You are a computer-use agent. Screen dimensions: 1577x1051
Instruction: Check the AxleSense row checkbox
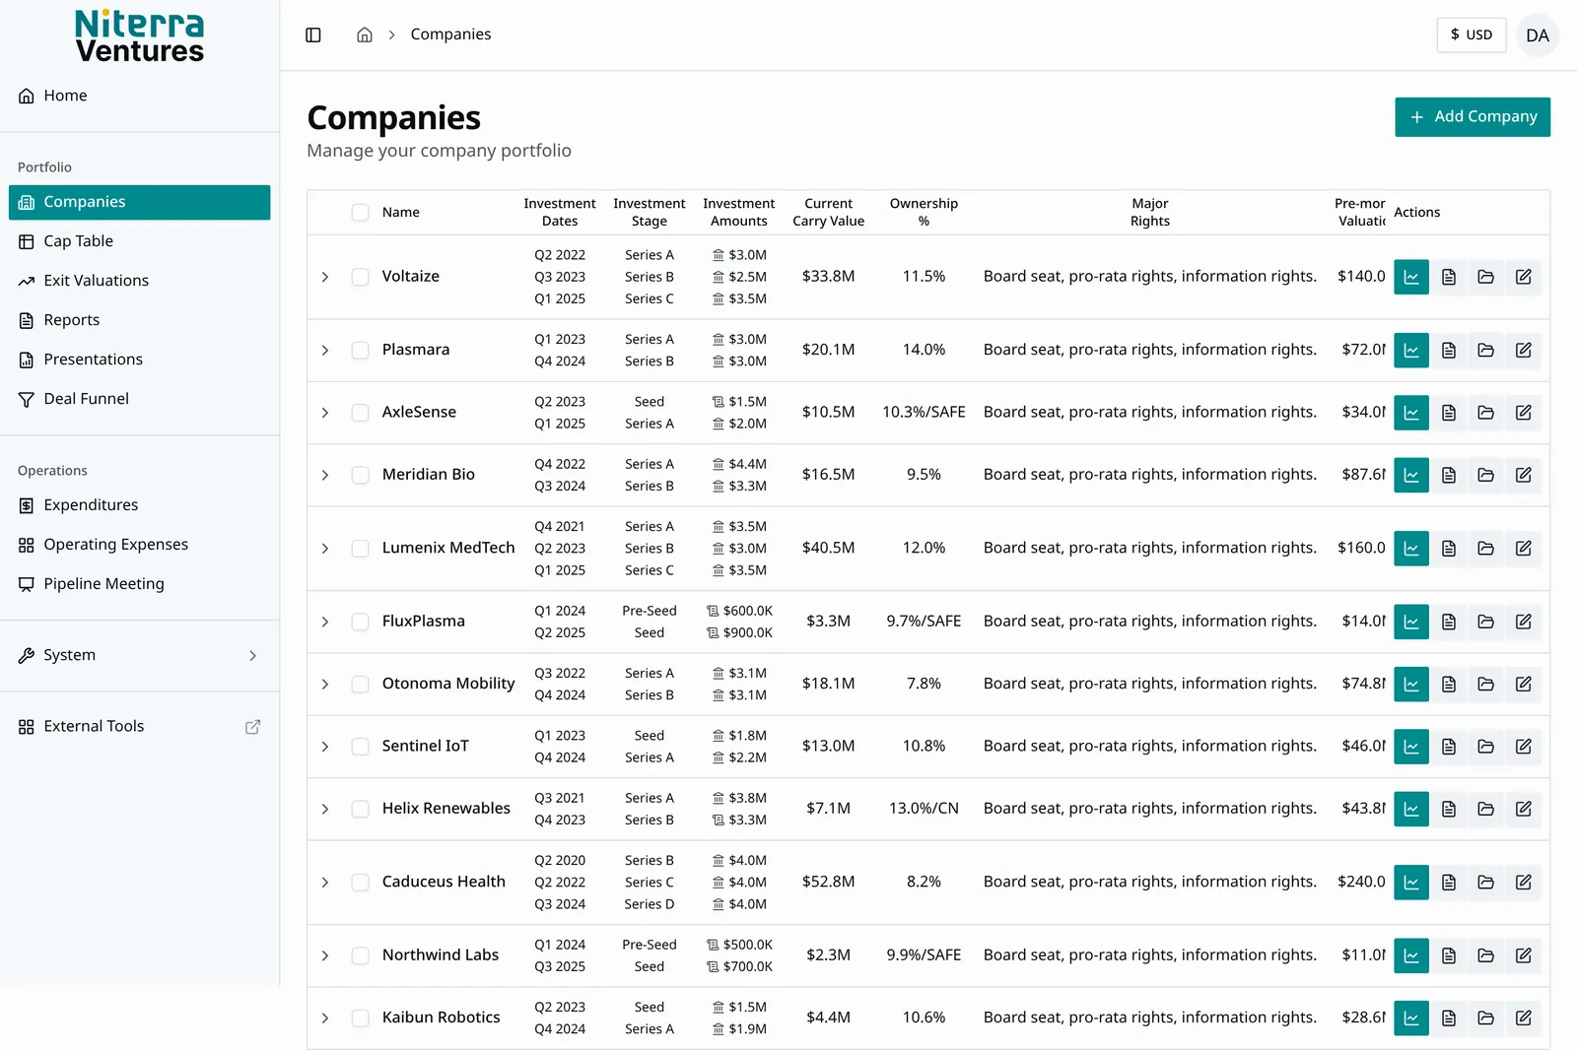point(361,413)
